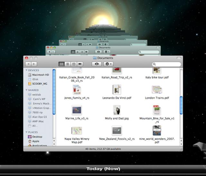Select London Trains.pdf file icon
The width and height of the screenshot is (206, 176).
(157, 90)
